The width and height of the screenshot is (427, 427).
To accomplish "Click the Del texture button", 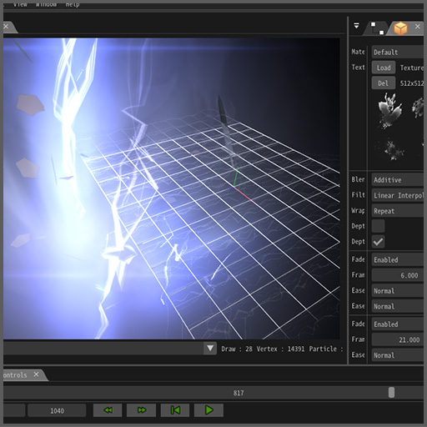I will coord(384,83).
